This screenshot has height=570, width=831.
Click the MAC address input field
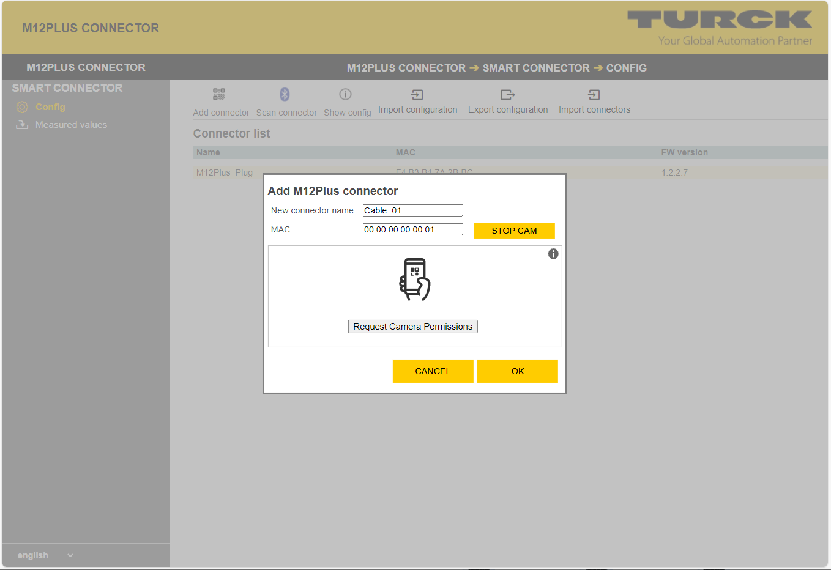point(413,229)
